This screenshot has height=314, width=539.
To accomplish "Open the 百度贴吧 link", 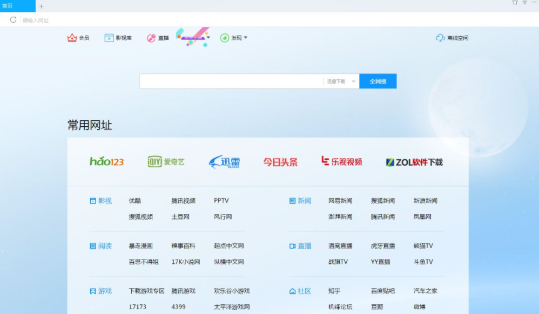I will tap(382, 291).
